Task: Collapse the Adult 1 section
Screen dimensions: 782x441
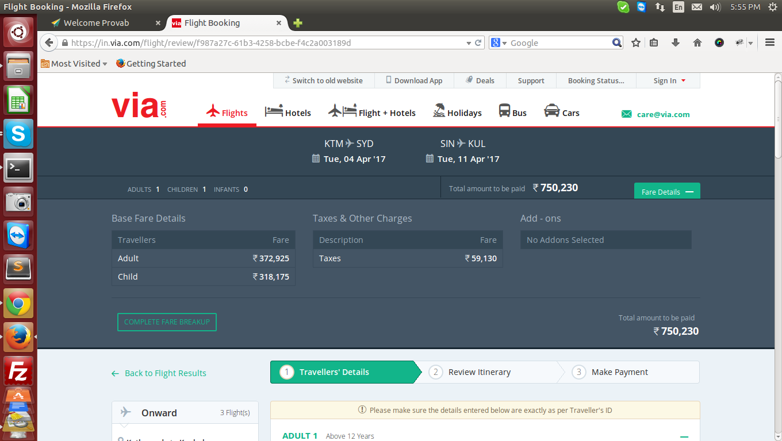Action: (684, 436)
